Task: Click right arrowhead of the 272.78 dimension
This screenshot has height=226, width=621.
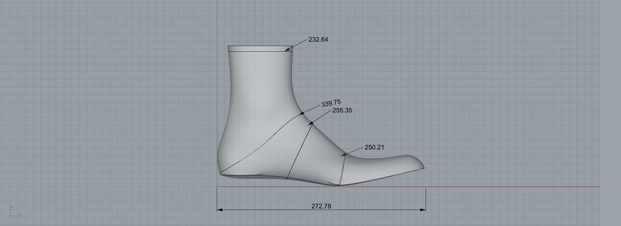Action: pyautogui.click(x=423, y=210)
